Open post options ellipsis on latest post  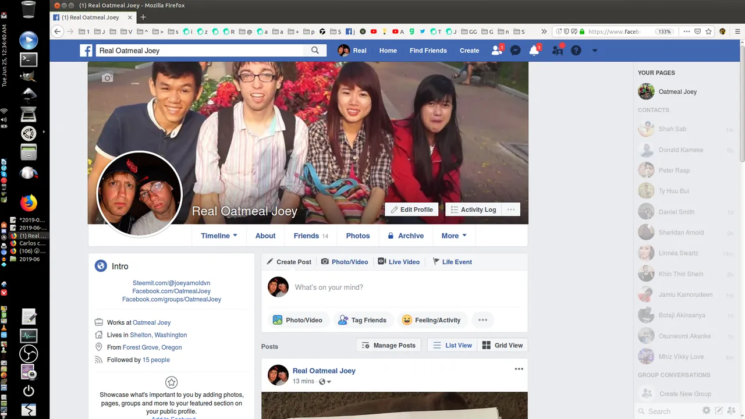519,369
